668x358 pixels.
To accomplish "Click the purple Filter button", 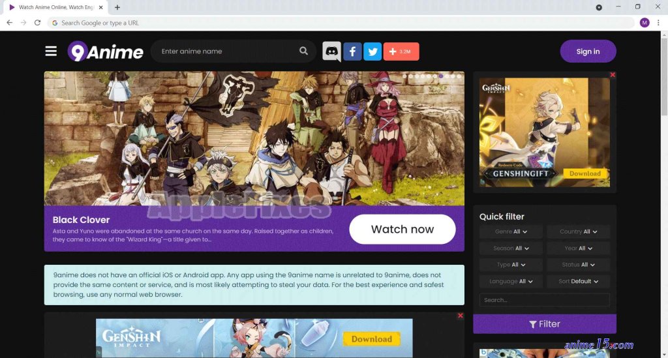I will [545, 324].
